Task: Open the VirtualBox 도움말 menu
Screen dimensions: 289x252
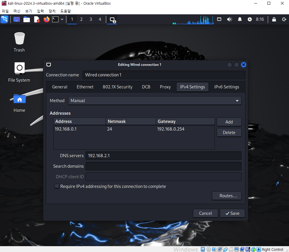Action: pyautogui.click(x=65, y=11)
